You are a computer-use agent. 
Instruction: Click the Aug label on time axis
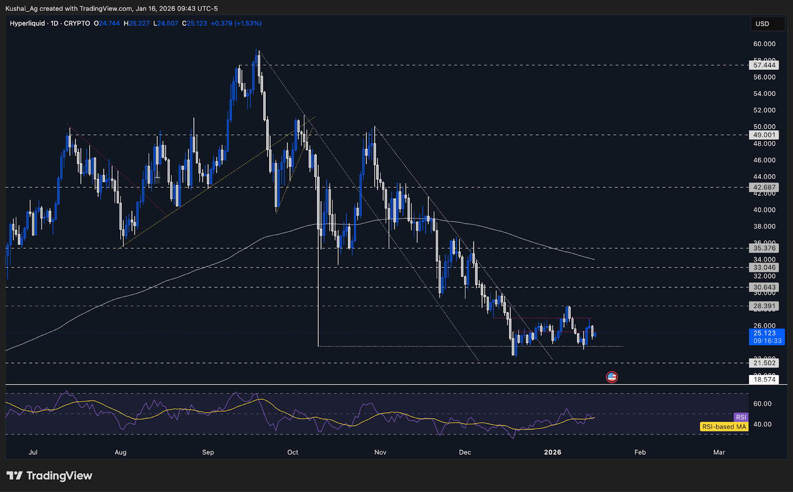pos(120,452)
